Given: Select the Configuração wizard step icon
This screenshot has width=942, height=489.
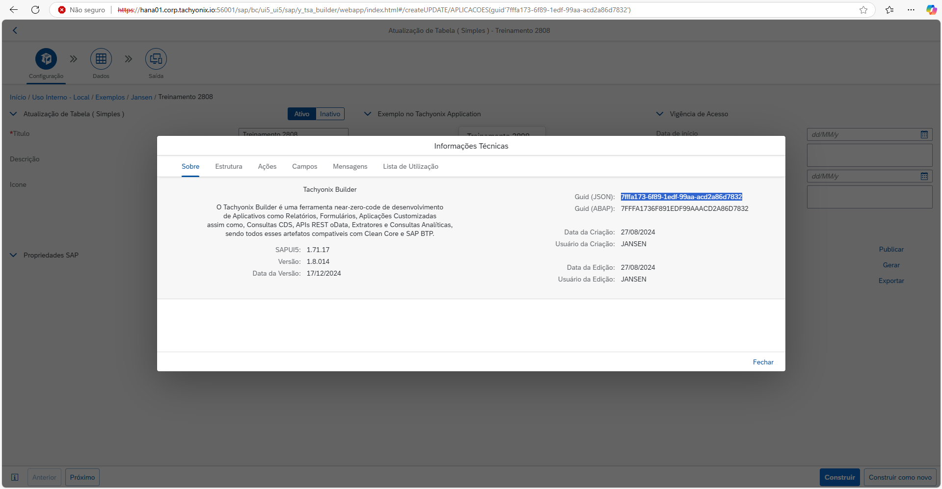Looking at the screenshot, I should tap(46, 59).
